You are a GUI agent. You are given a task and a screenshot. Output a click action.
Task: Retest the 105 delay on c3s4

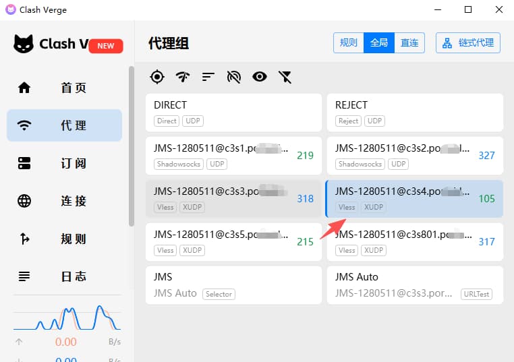point(486,199)
